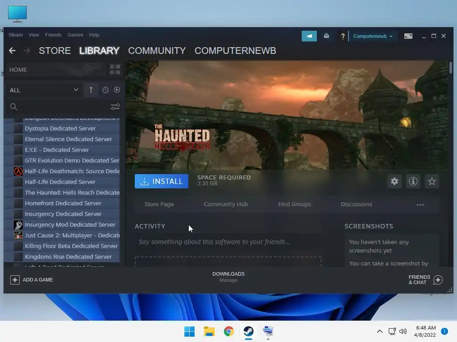The image size is (457, 342).
Task: Select Homefront Dedicated Server
Action: click(62, 203)
